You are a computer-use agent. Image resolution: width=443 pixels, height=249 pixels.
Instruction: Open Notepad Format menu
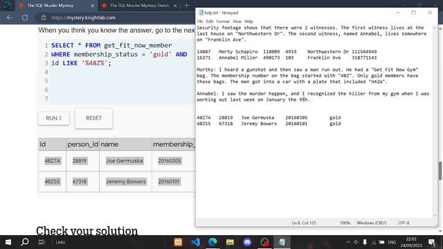tap(223, 21)
